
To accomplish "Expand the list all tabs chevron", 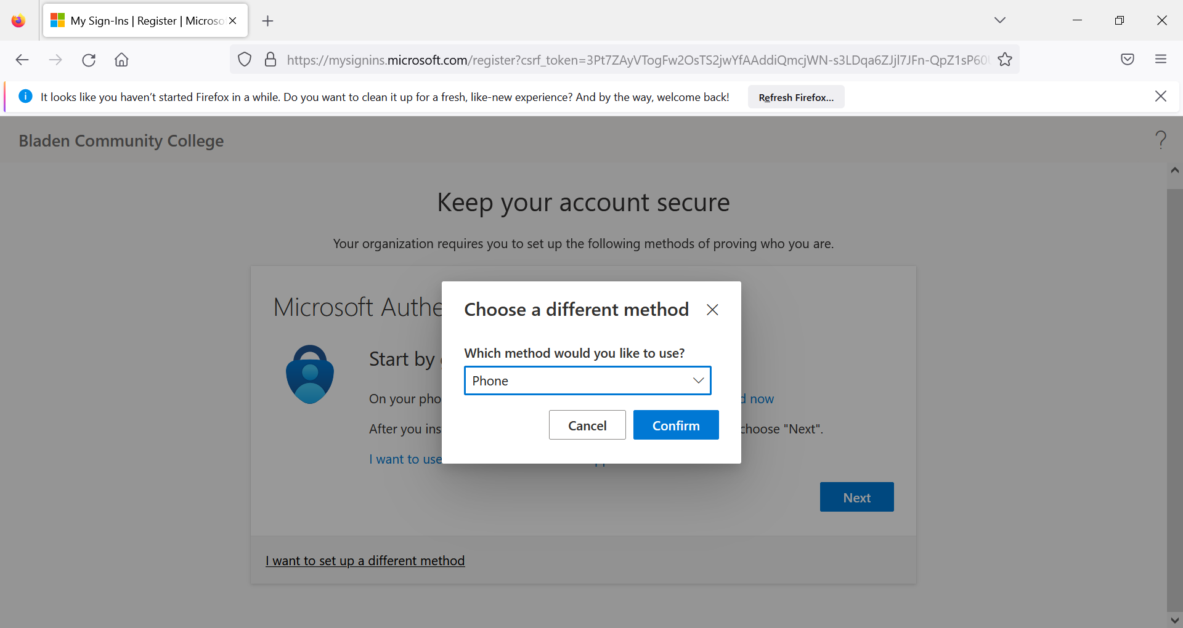I will pos(999,20).
